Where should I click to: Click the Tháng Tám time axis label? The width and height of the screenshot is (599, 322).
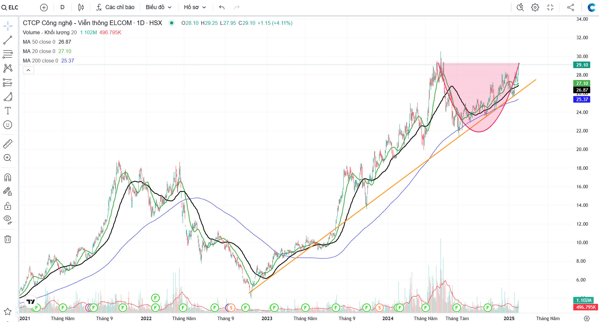(457, 319)
